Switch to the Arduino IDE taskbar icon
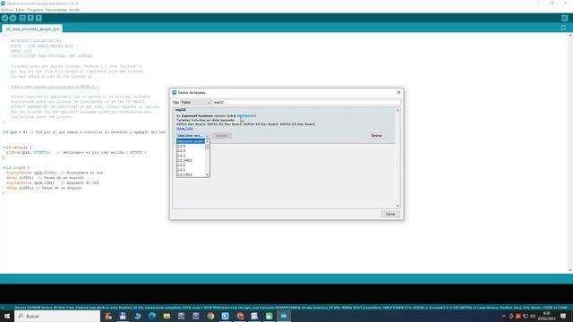 pos(284,316)
